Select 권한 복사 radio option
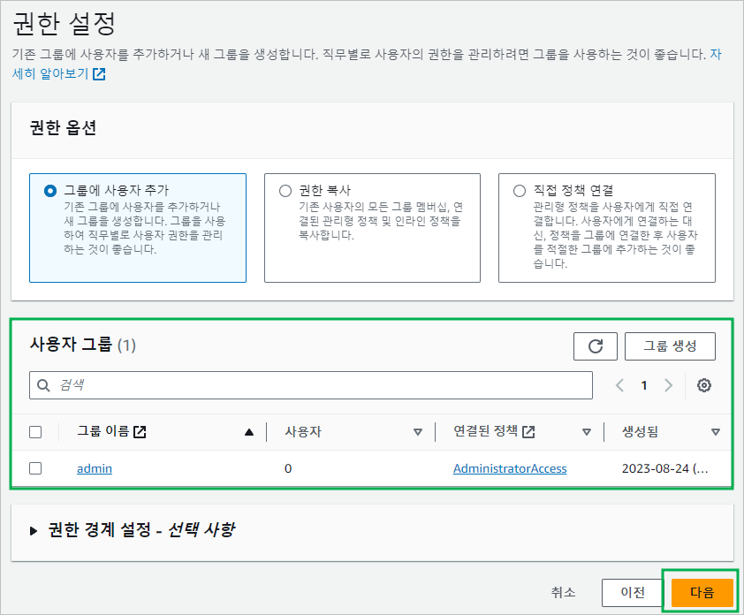Image resolution: width=744 pixels, height=615 pixels. tap(285, 191)
